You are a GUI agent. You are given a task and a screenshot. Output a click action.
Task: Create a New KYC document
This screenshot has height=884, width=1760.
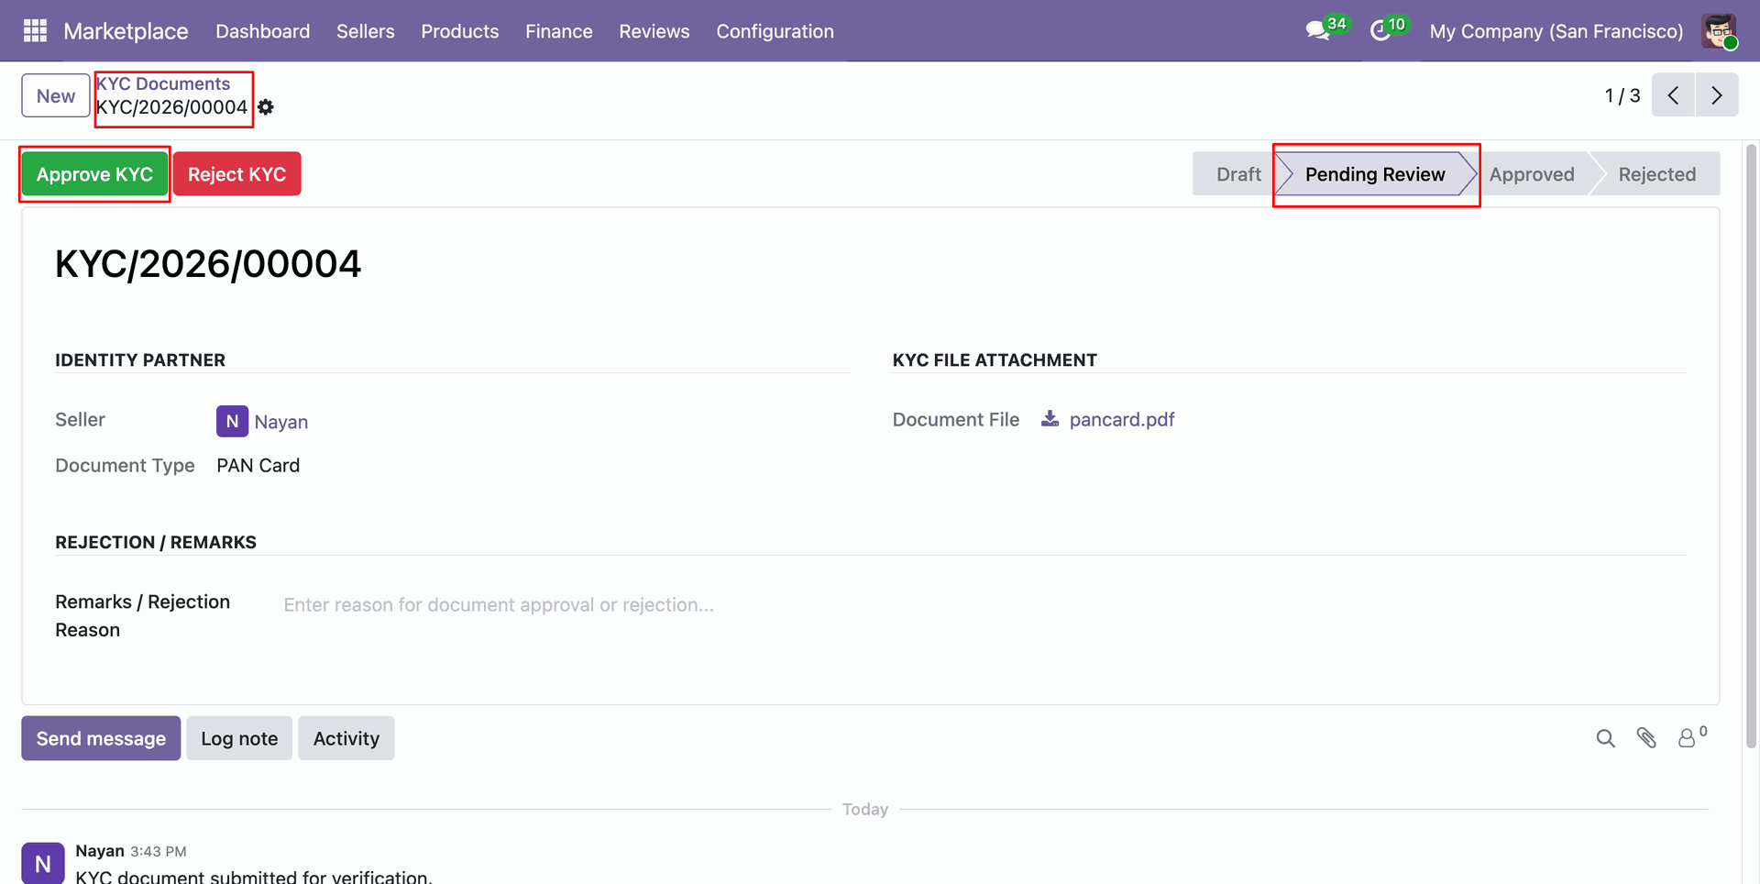pos(56,95)
